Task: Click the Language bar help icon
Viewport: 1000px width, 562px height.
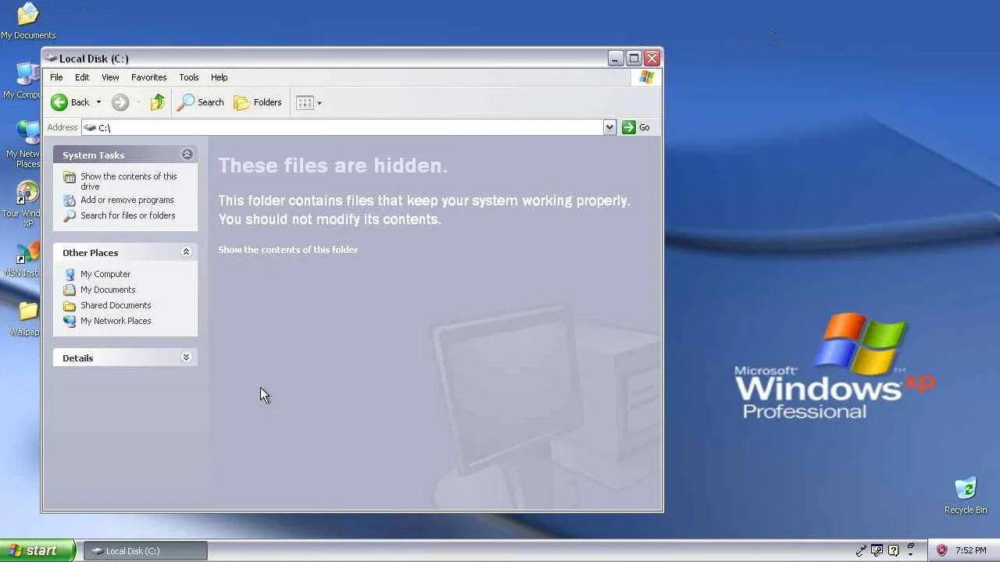Action: coord(893,550)
